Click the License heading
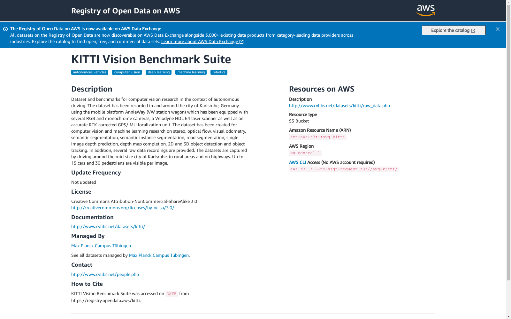 click(81, 192)
